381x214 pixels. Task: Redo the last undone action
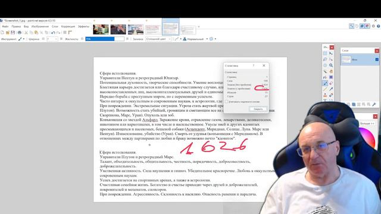58,33
